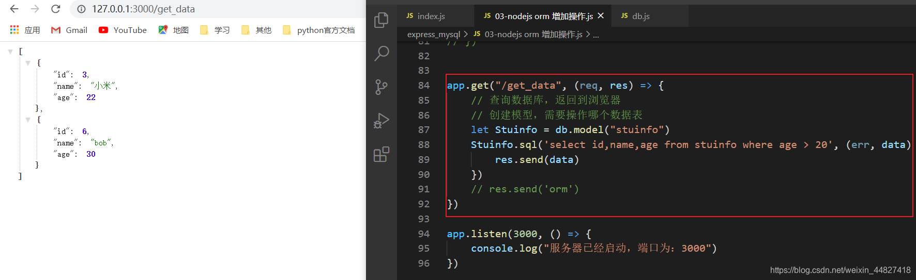
Task: Close the 03-nodejs orm 增加操作.js tab
Action: click(601, 16)
